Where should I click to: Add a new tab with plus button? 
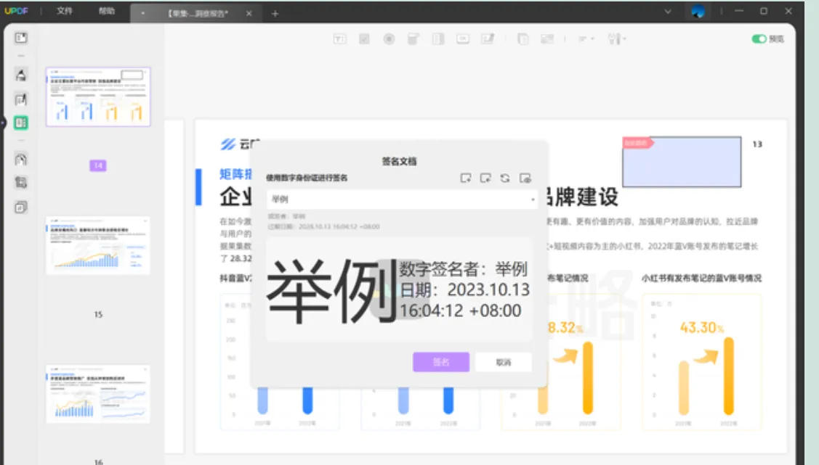pyautogui.click(x=275, y=14)
